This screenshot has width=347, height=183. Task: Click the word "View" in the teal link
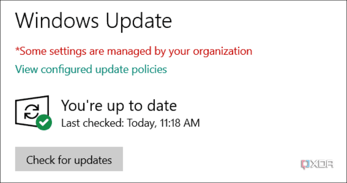pyautogui.click(x=25, y=69)
